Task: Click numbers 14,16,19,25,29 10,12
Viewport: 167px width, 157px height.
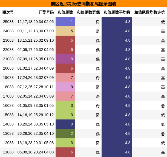Action: click(x=36, y=115)
